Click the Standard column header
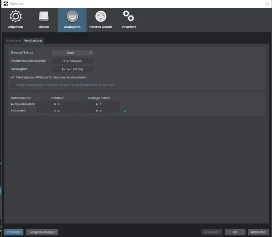Screen dimensions: 272x237 tap(57, 98)
